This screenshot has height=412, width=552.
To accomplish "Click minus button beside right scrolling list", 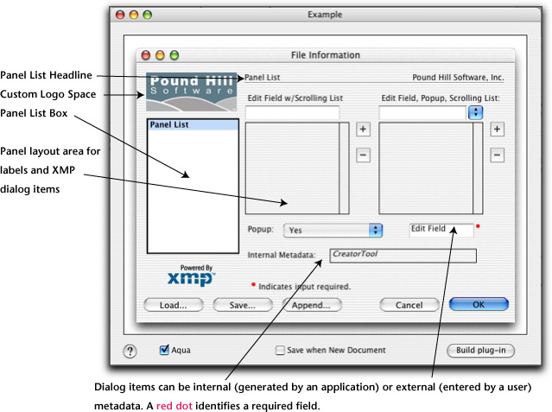I will (497, 155).
